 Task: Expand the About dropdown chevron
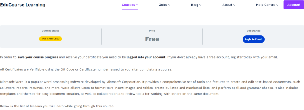click(x=234, y=5)
